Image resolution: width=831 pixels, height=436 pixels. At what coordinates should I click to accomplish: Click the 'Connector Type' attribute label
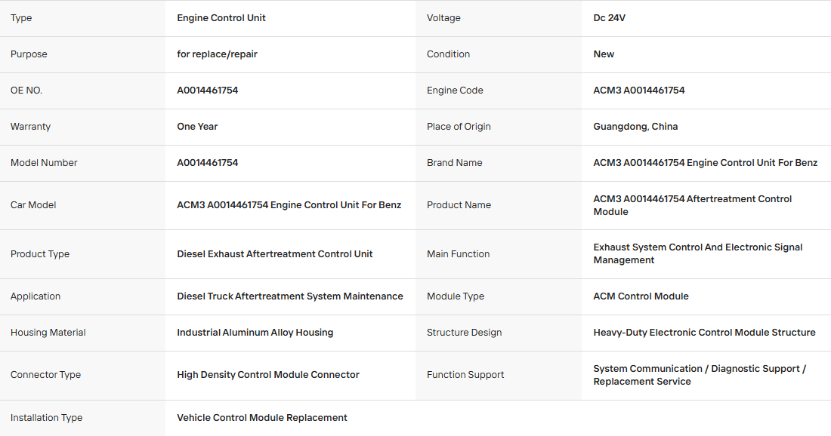pyautogui.click(x=45, y=375)
